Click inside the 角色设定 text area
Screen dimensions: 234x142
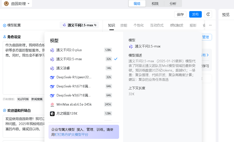click(x=24, y=74)
